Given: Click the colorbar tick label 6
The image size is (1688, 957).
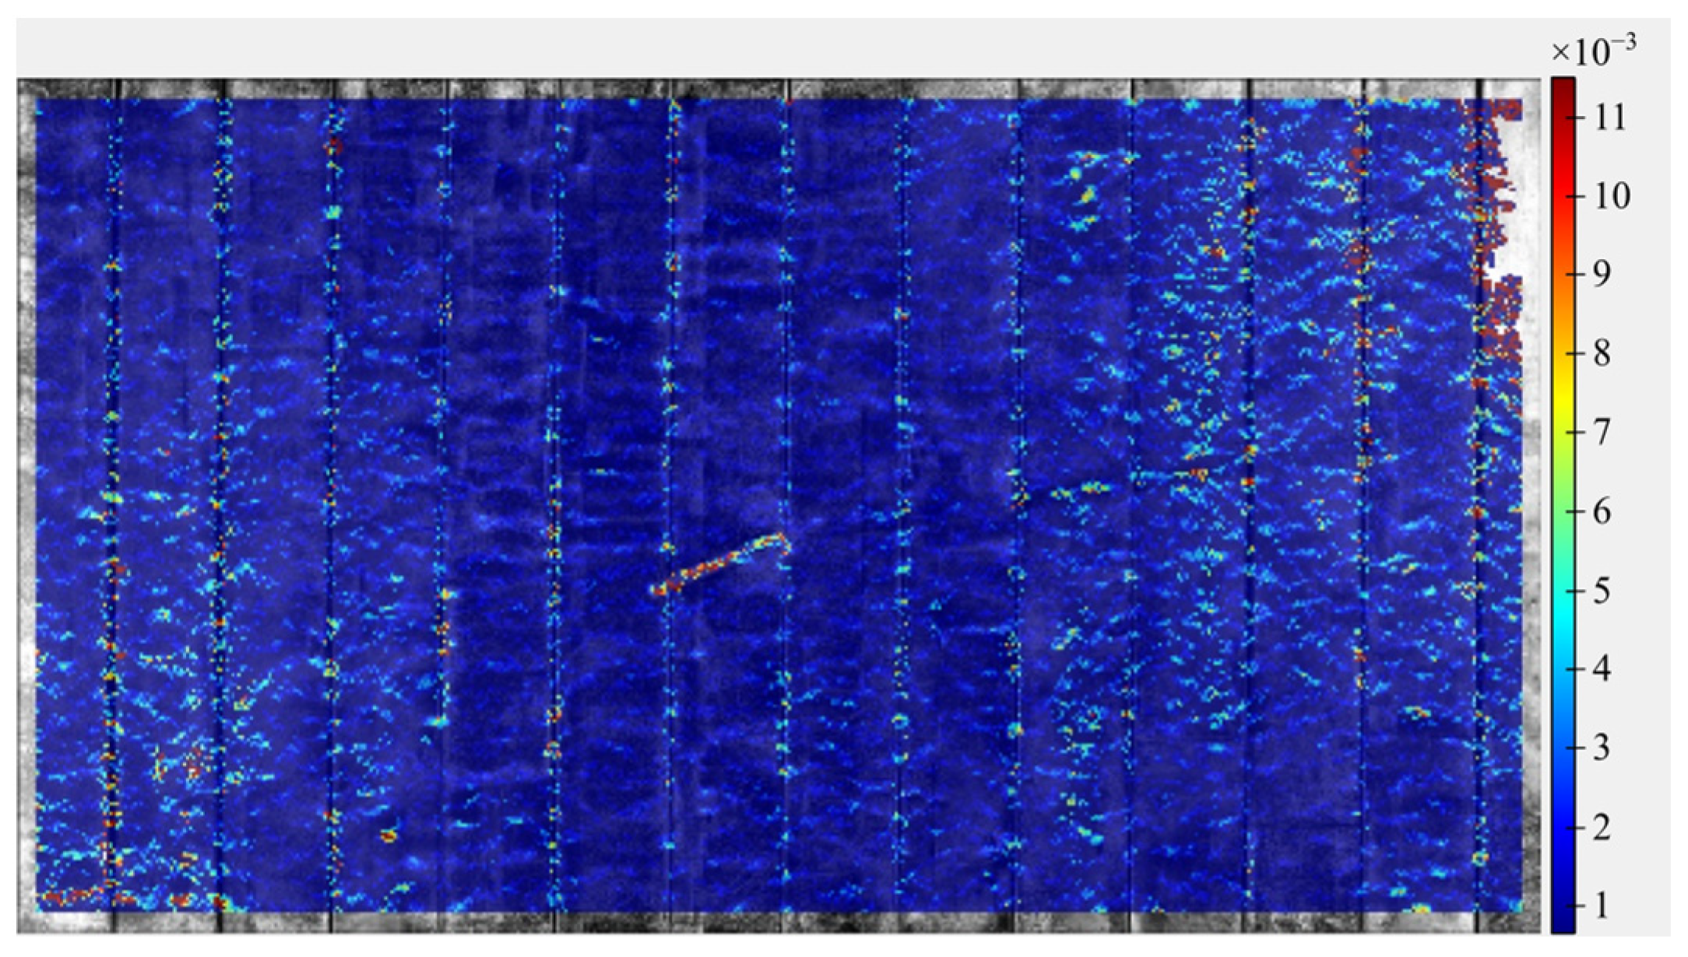Looking at the screenshot, I should point(1602,511).
